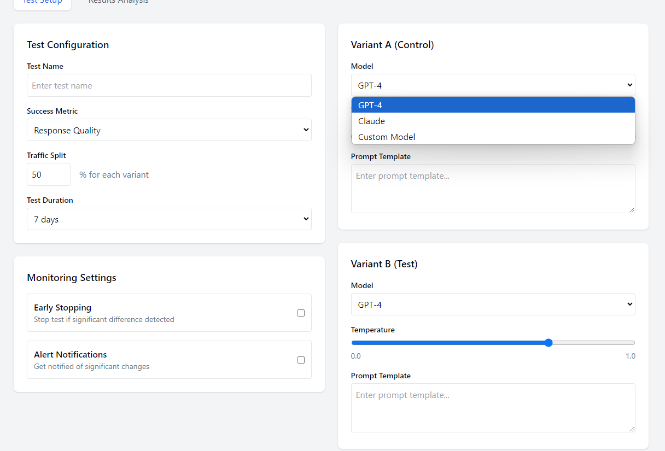Click Variant A Prompt Template text area
665x451 pixels.
click(x=493, y=188)
